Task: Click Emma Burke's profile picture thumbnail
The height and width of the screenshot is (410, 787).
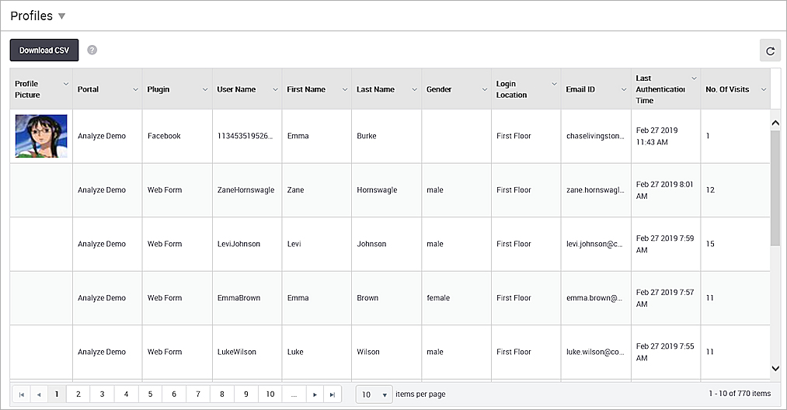Action: click(41, 136)
